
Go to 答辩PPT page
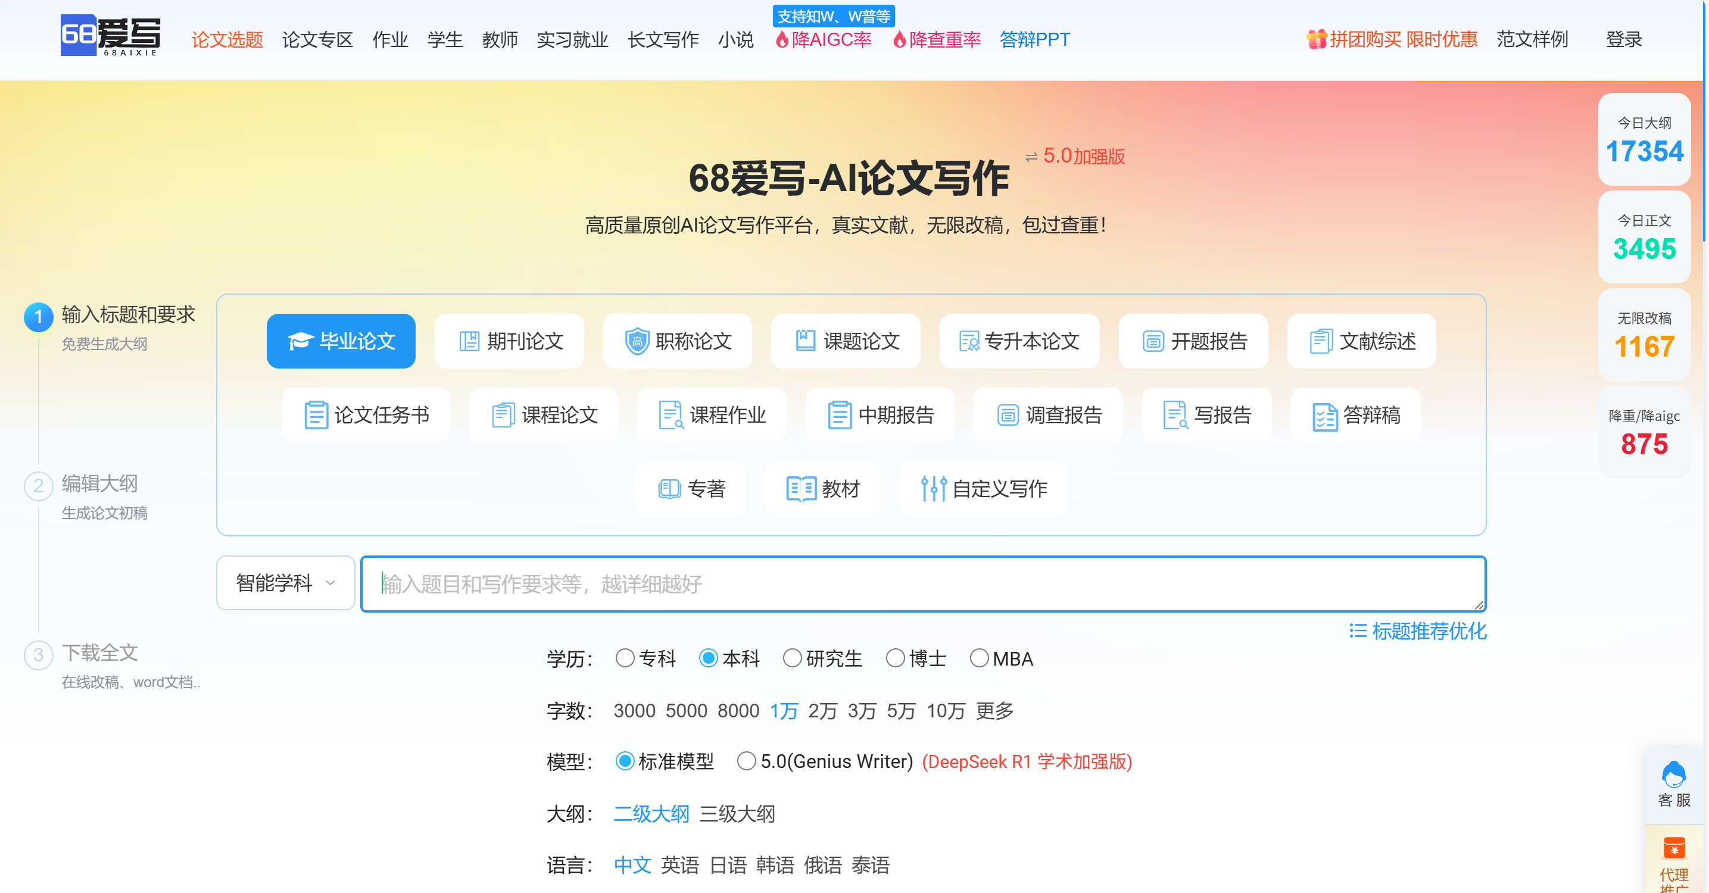click(x=1035, y=40)
